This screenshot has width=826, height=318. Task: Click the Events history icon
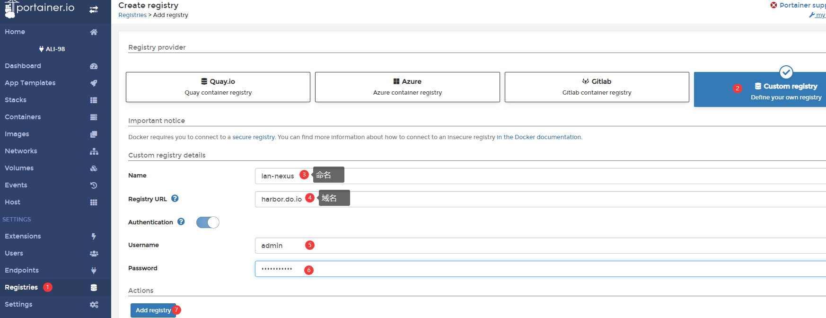pyautogui.click(x=94, y=185)
